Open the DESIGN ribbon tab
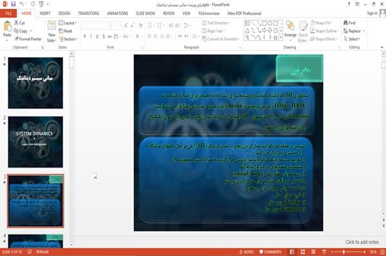 (64, 13)
